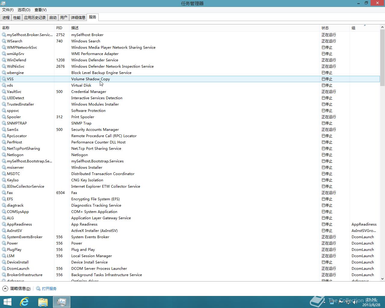Click the gear icon beside PlugPlay

[4, 250]
